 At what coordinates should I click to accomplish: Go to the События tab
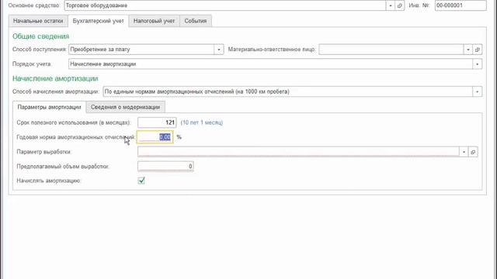tap(196, 21)
